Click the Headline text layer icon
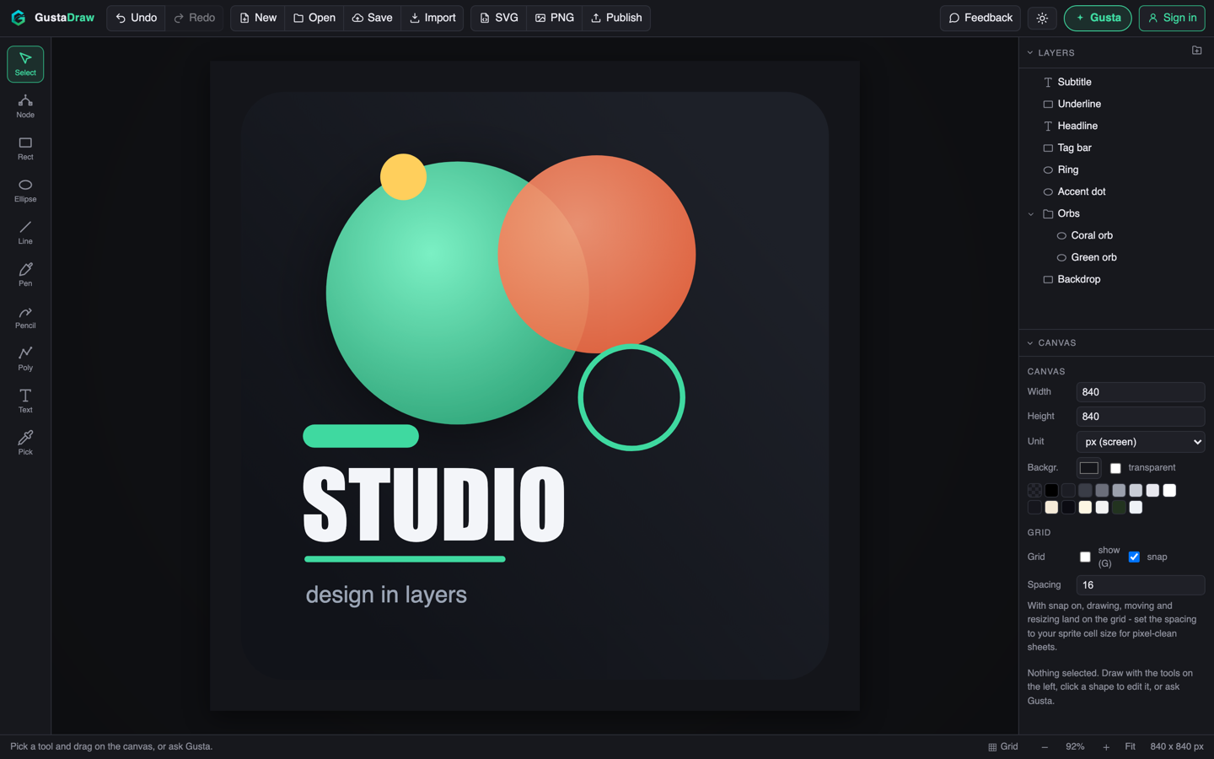This screenshot has height=759, width=1214. [1048, 126]
